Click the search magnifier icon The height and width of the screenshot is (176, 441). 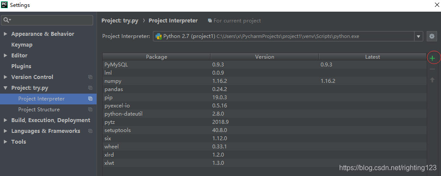click(6, 20)
